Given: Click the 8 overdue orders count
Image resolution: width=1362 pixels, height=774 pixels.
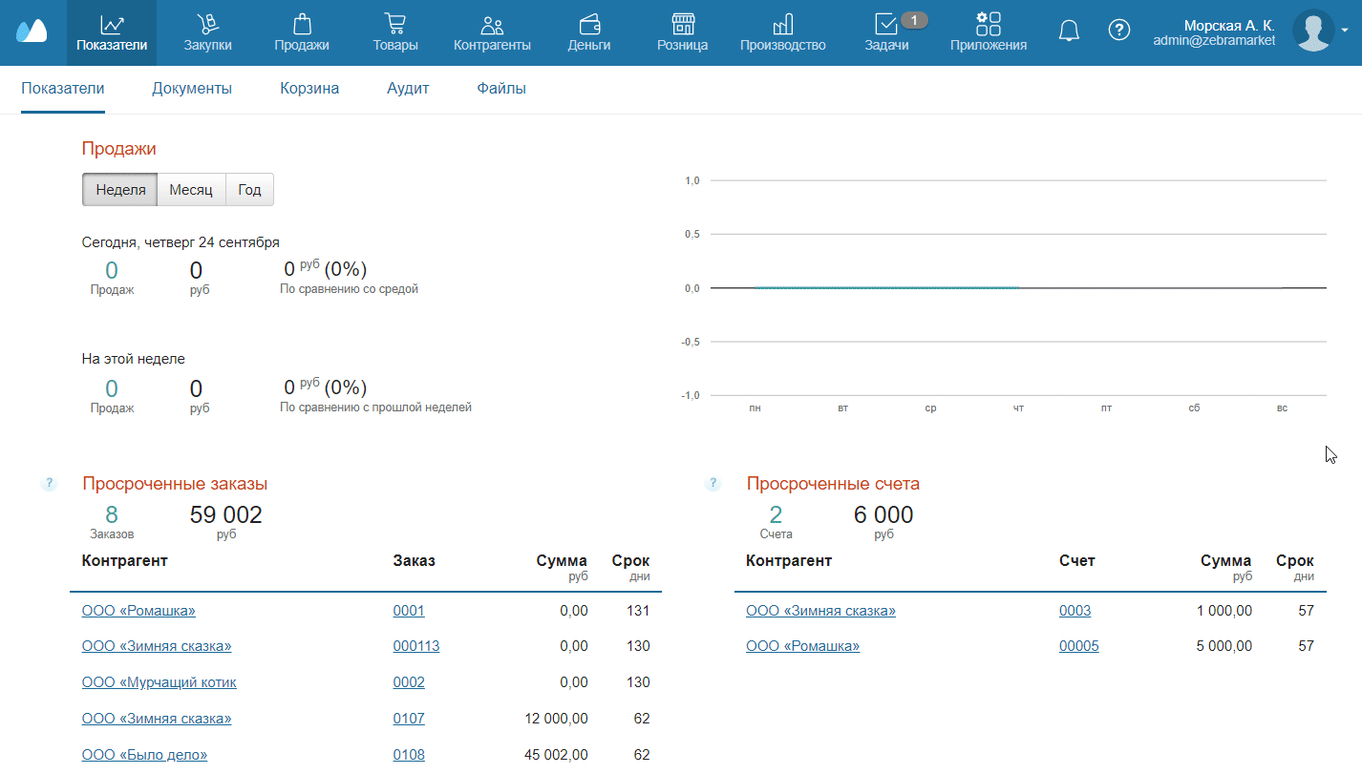Looking at the screenshot, I should tap(112, 515).
